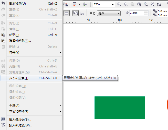This screenshot has width=168, height=130.
Task: Click the application launcher icon
Action: (74, 4)
